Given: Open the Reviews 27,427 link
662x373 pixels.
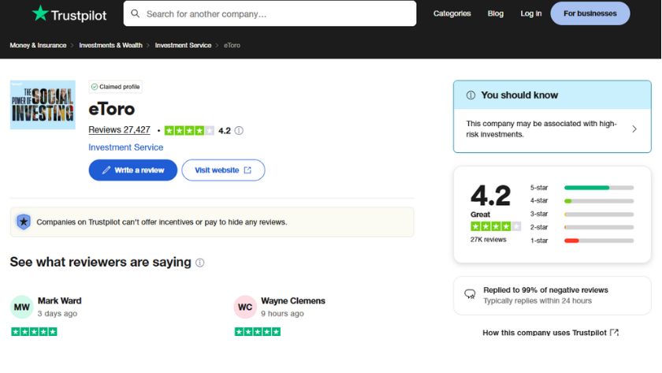Looking at the screenshot, I should pos(119,130).
